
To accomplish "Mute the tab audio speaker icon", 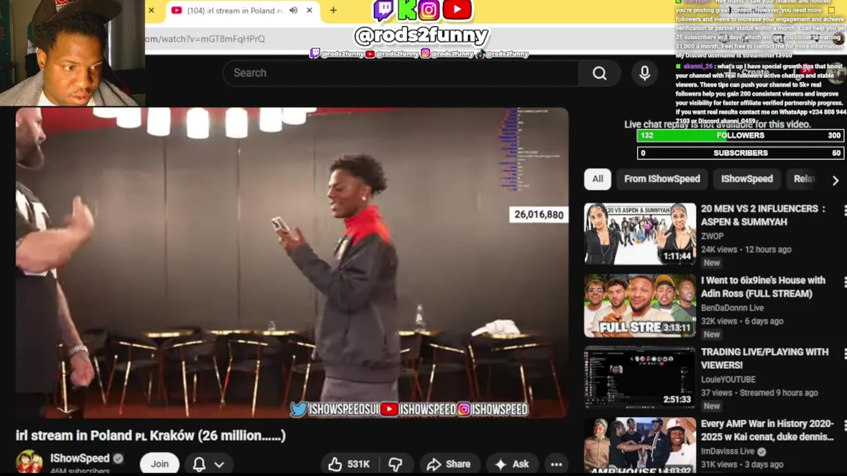I will [x=293, y=11].
